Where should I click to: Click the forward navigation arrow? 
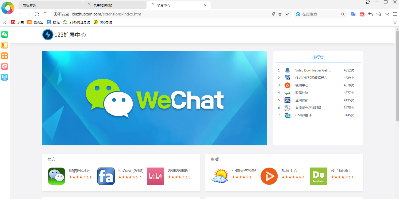coord(29,14)
